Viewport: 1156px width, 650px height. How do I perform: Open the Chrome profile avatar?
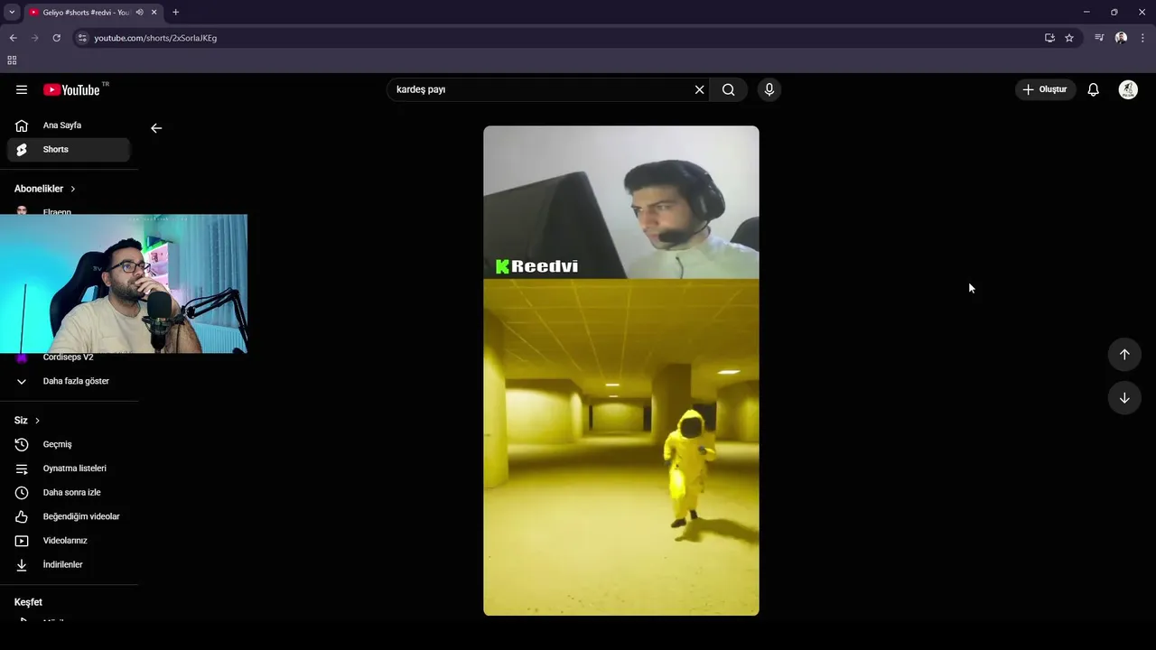(x=1121, y=38)
